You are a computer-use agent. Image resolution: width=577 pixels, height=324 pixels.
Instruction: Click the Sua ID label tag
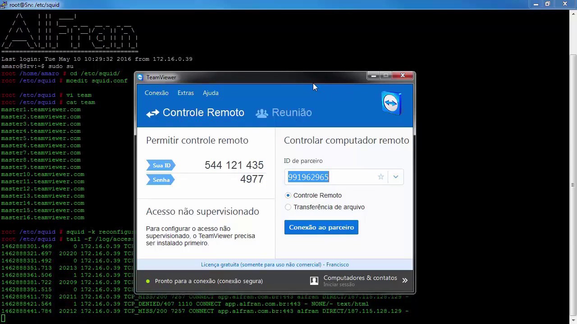(161, 166)
